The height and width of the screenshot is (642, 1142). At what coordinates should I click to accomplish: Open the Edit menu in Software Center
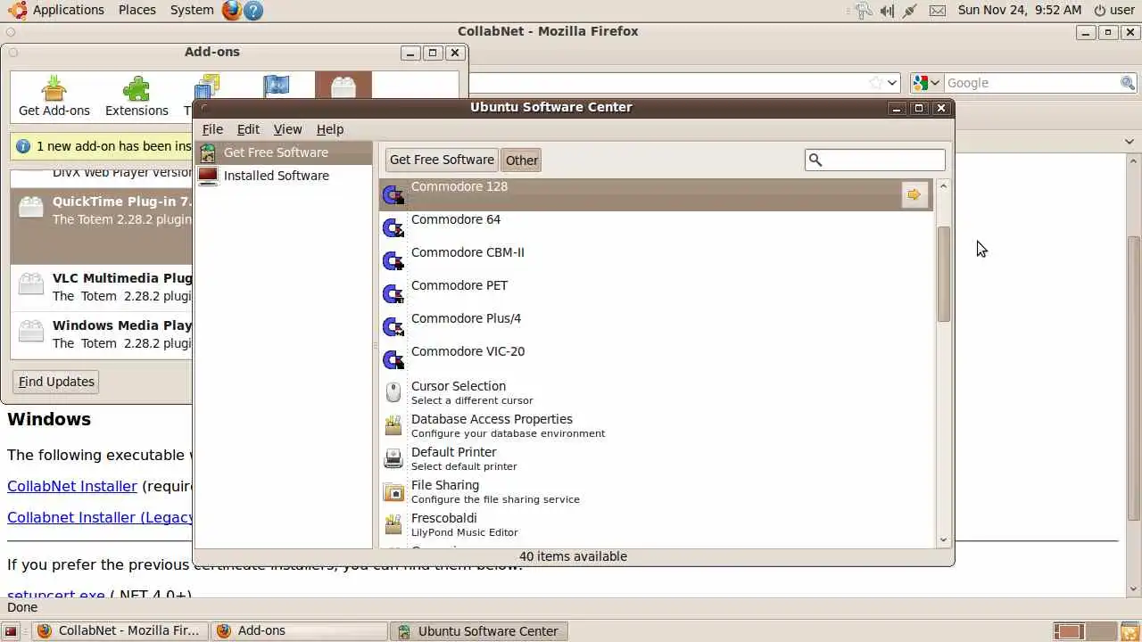248,129
